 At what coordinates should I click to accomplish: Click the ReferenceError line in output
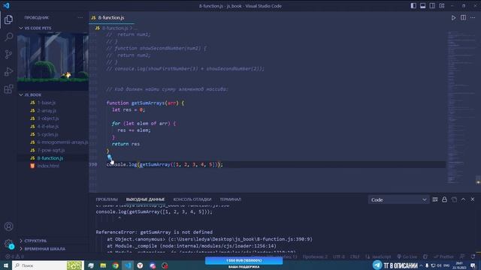click(x=154, y=232)
